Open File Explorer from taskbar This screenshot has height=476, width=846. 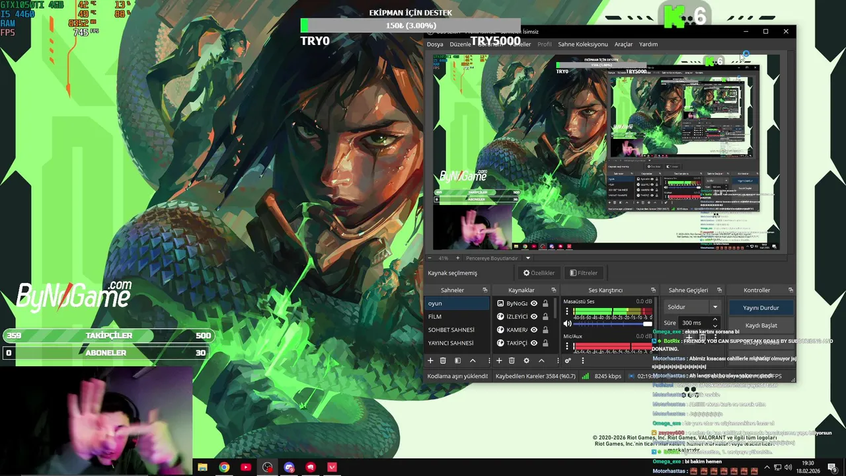pos(203,467)
